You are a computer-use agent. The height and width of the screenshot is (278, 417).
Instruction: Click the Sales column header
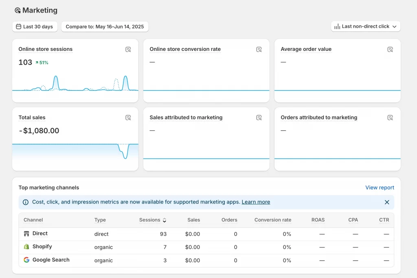[x=193, y=220]
